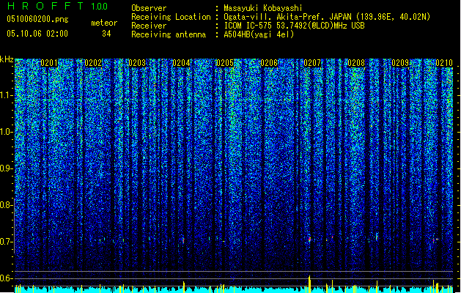Click the kHz axis unit label
The image size is (461, 293).
coord(7,59)
